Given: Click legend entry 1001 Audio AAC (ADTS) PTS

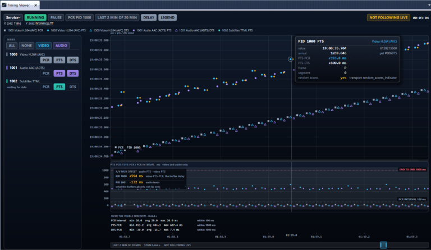Looking at the screenshot, I should [x=152, y=30].
